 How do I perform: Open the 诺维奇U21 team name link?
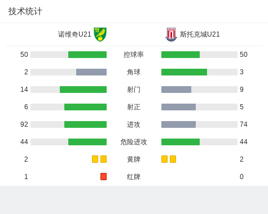[x=74, y=34]
